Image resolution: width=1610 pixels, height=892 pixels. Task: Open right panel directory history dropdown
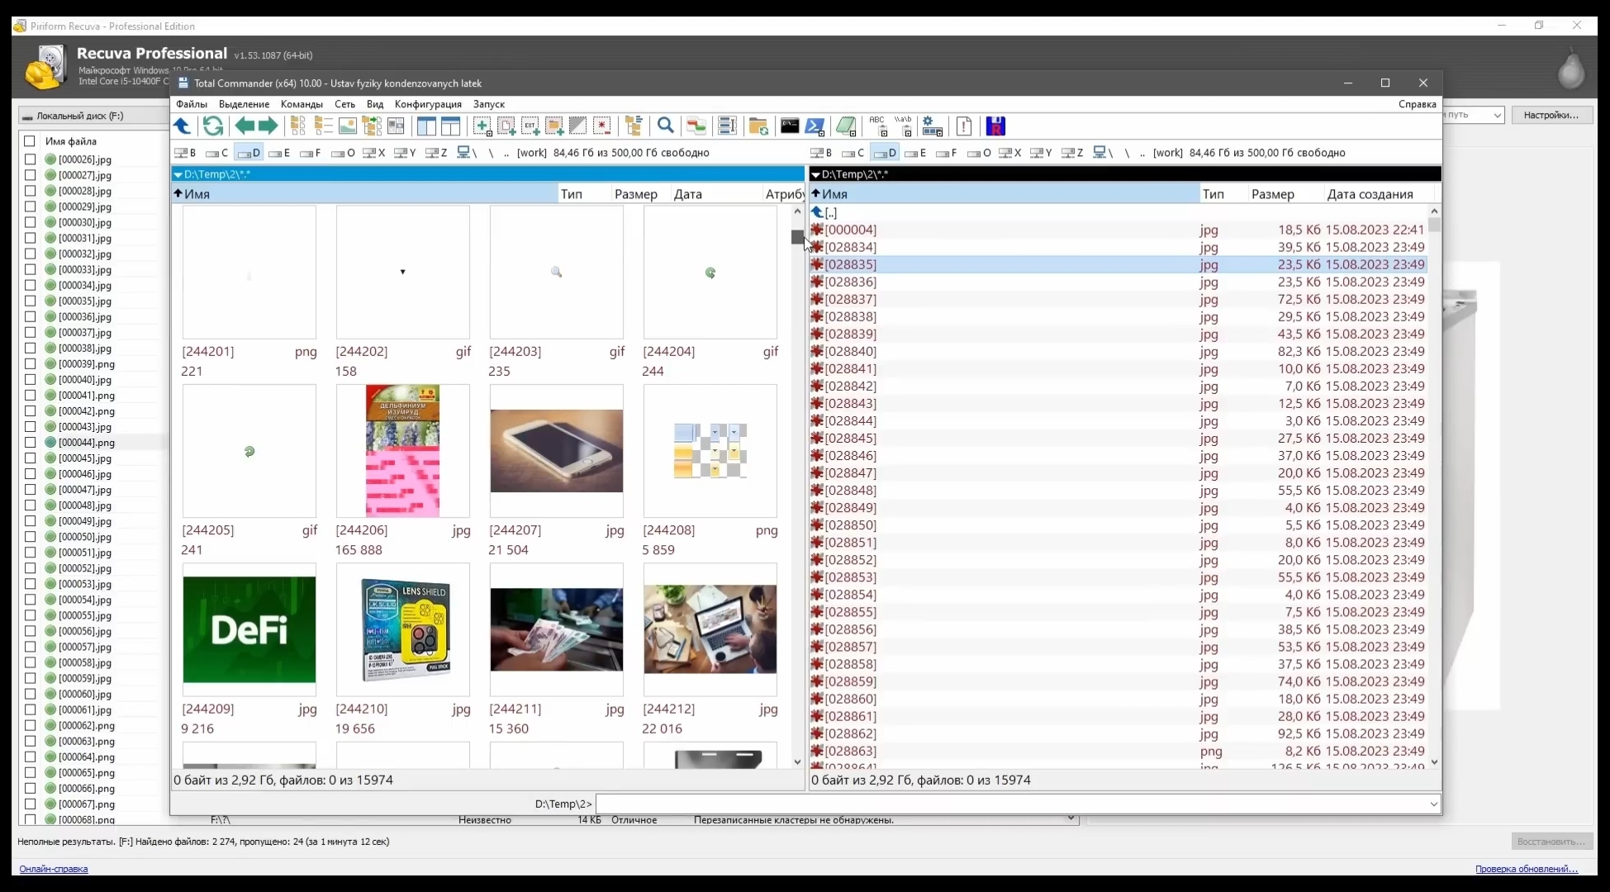815,174
